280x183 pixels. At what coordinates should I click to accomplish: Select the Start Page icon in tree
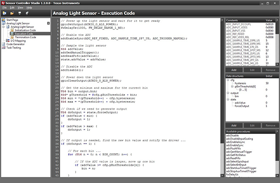3,20
